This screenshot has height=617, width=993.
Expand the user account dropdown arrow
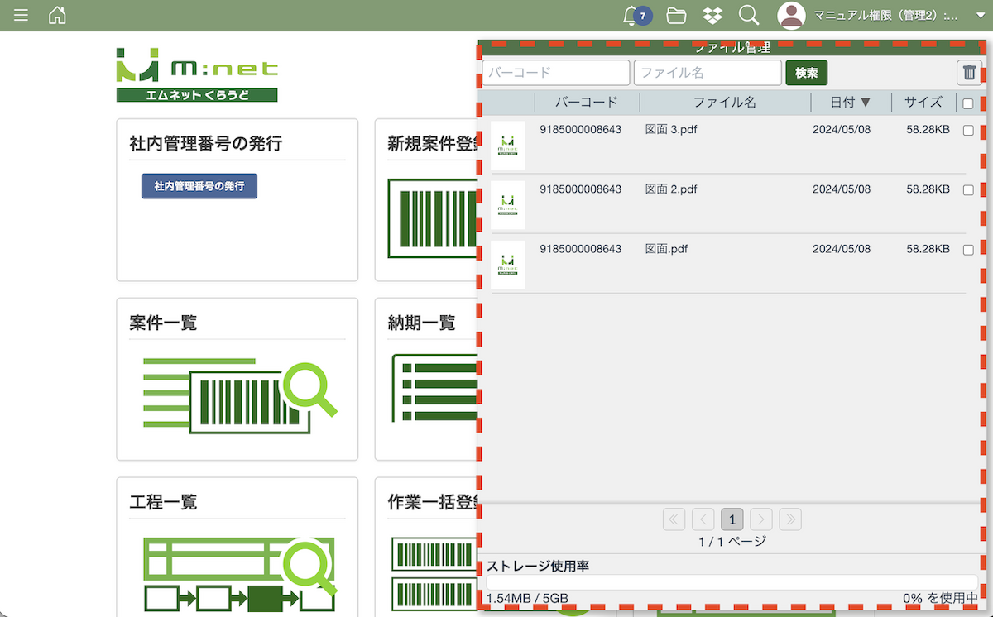point(981,16)
